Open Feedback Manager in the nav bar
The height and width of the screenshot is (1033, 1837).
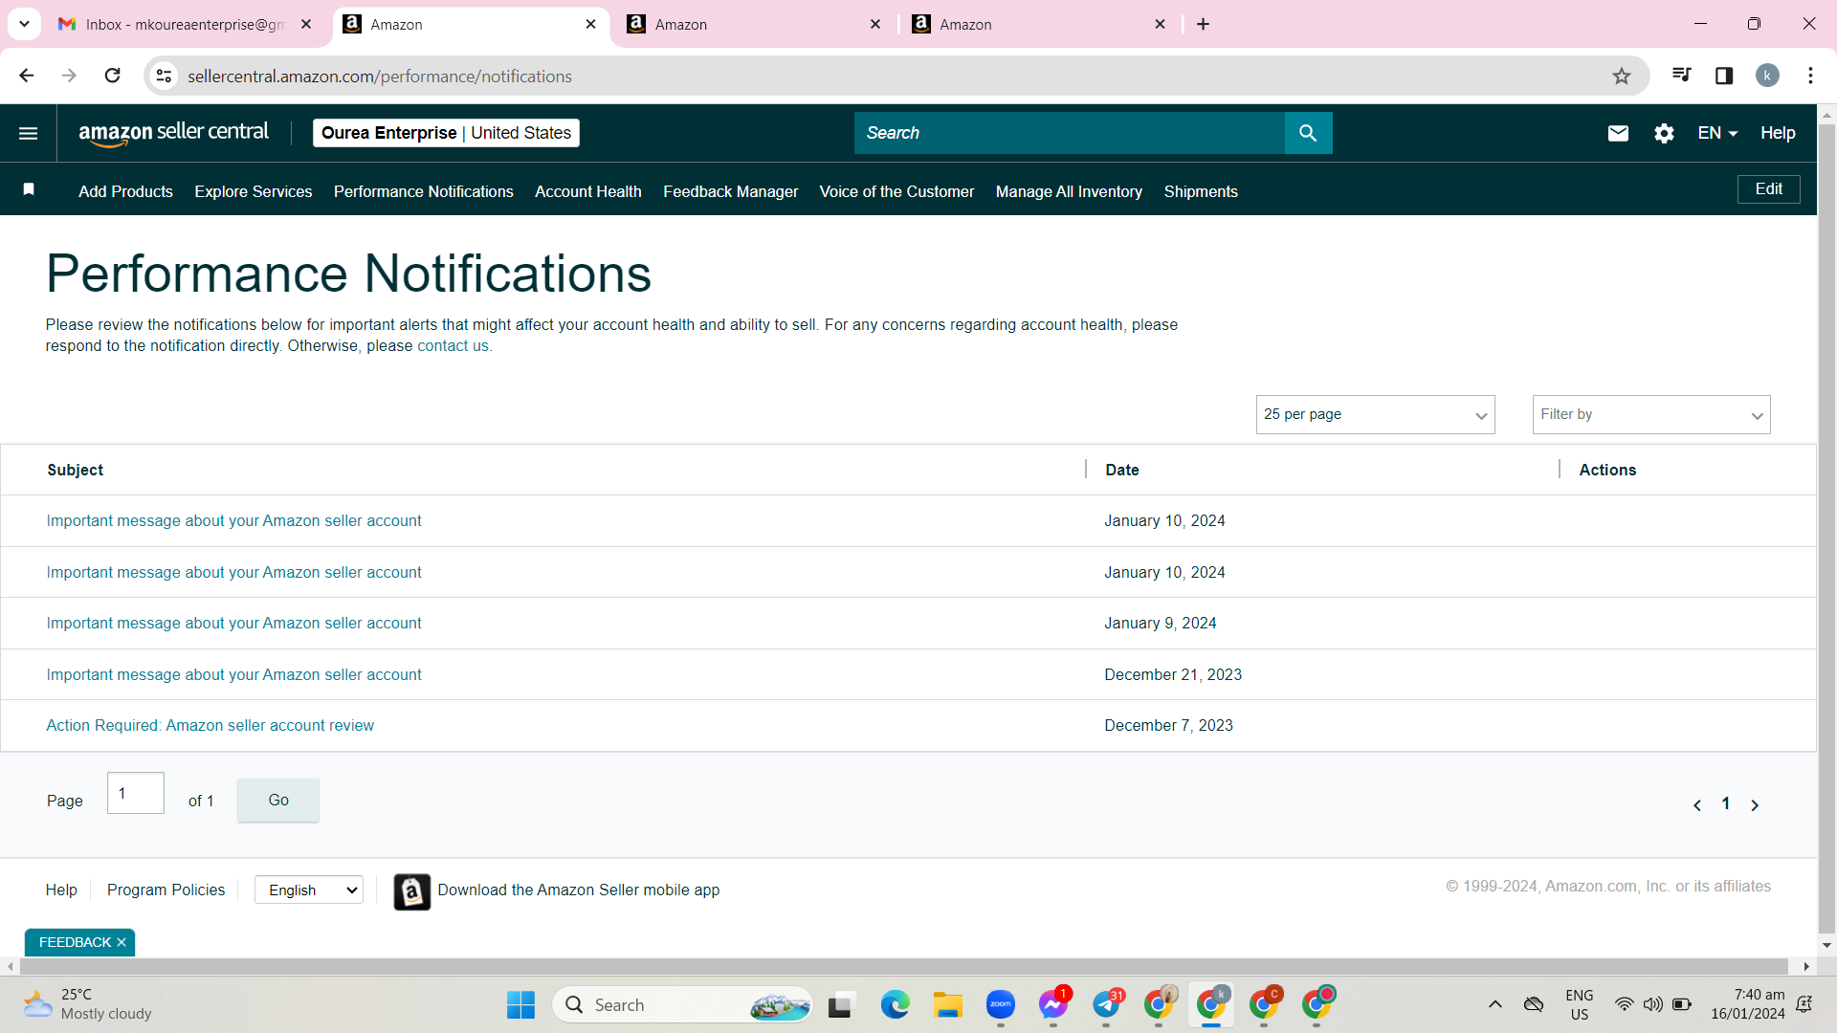730,191
